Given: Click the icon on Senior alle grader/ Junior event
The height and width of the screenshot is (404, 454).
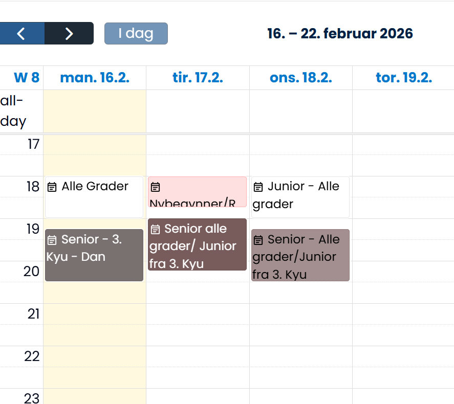Looking at the screenshot, I should 155,229.
